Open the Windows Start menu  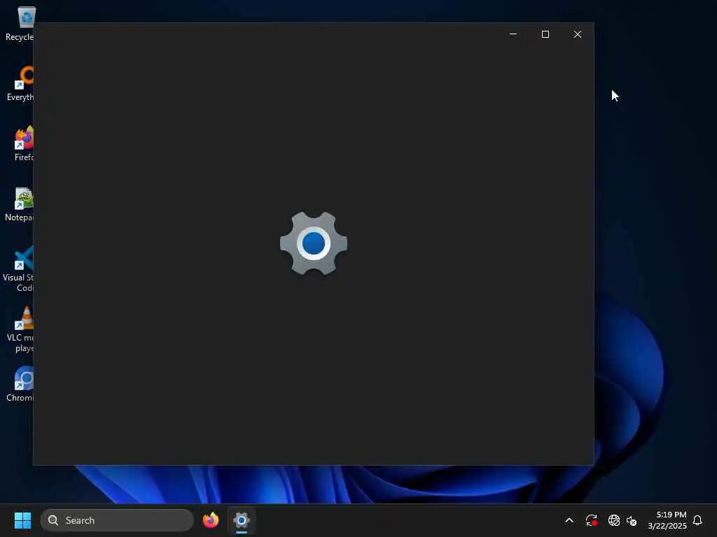pos(22,520)
